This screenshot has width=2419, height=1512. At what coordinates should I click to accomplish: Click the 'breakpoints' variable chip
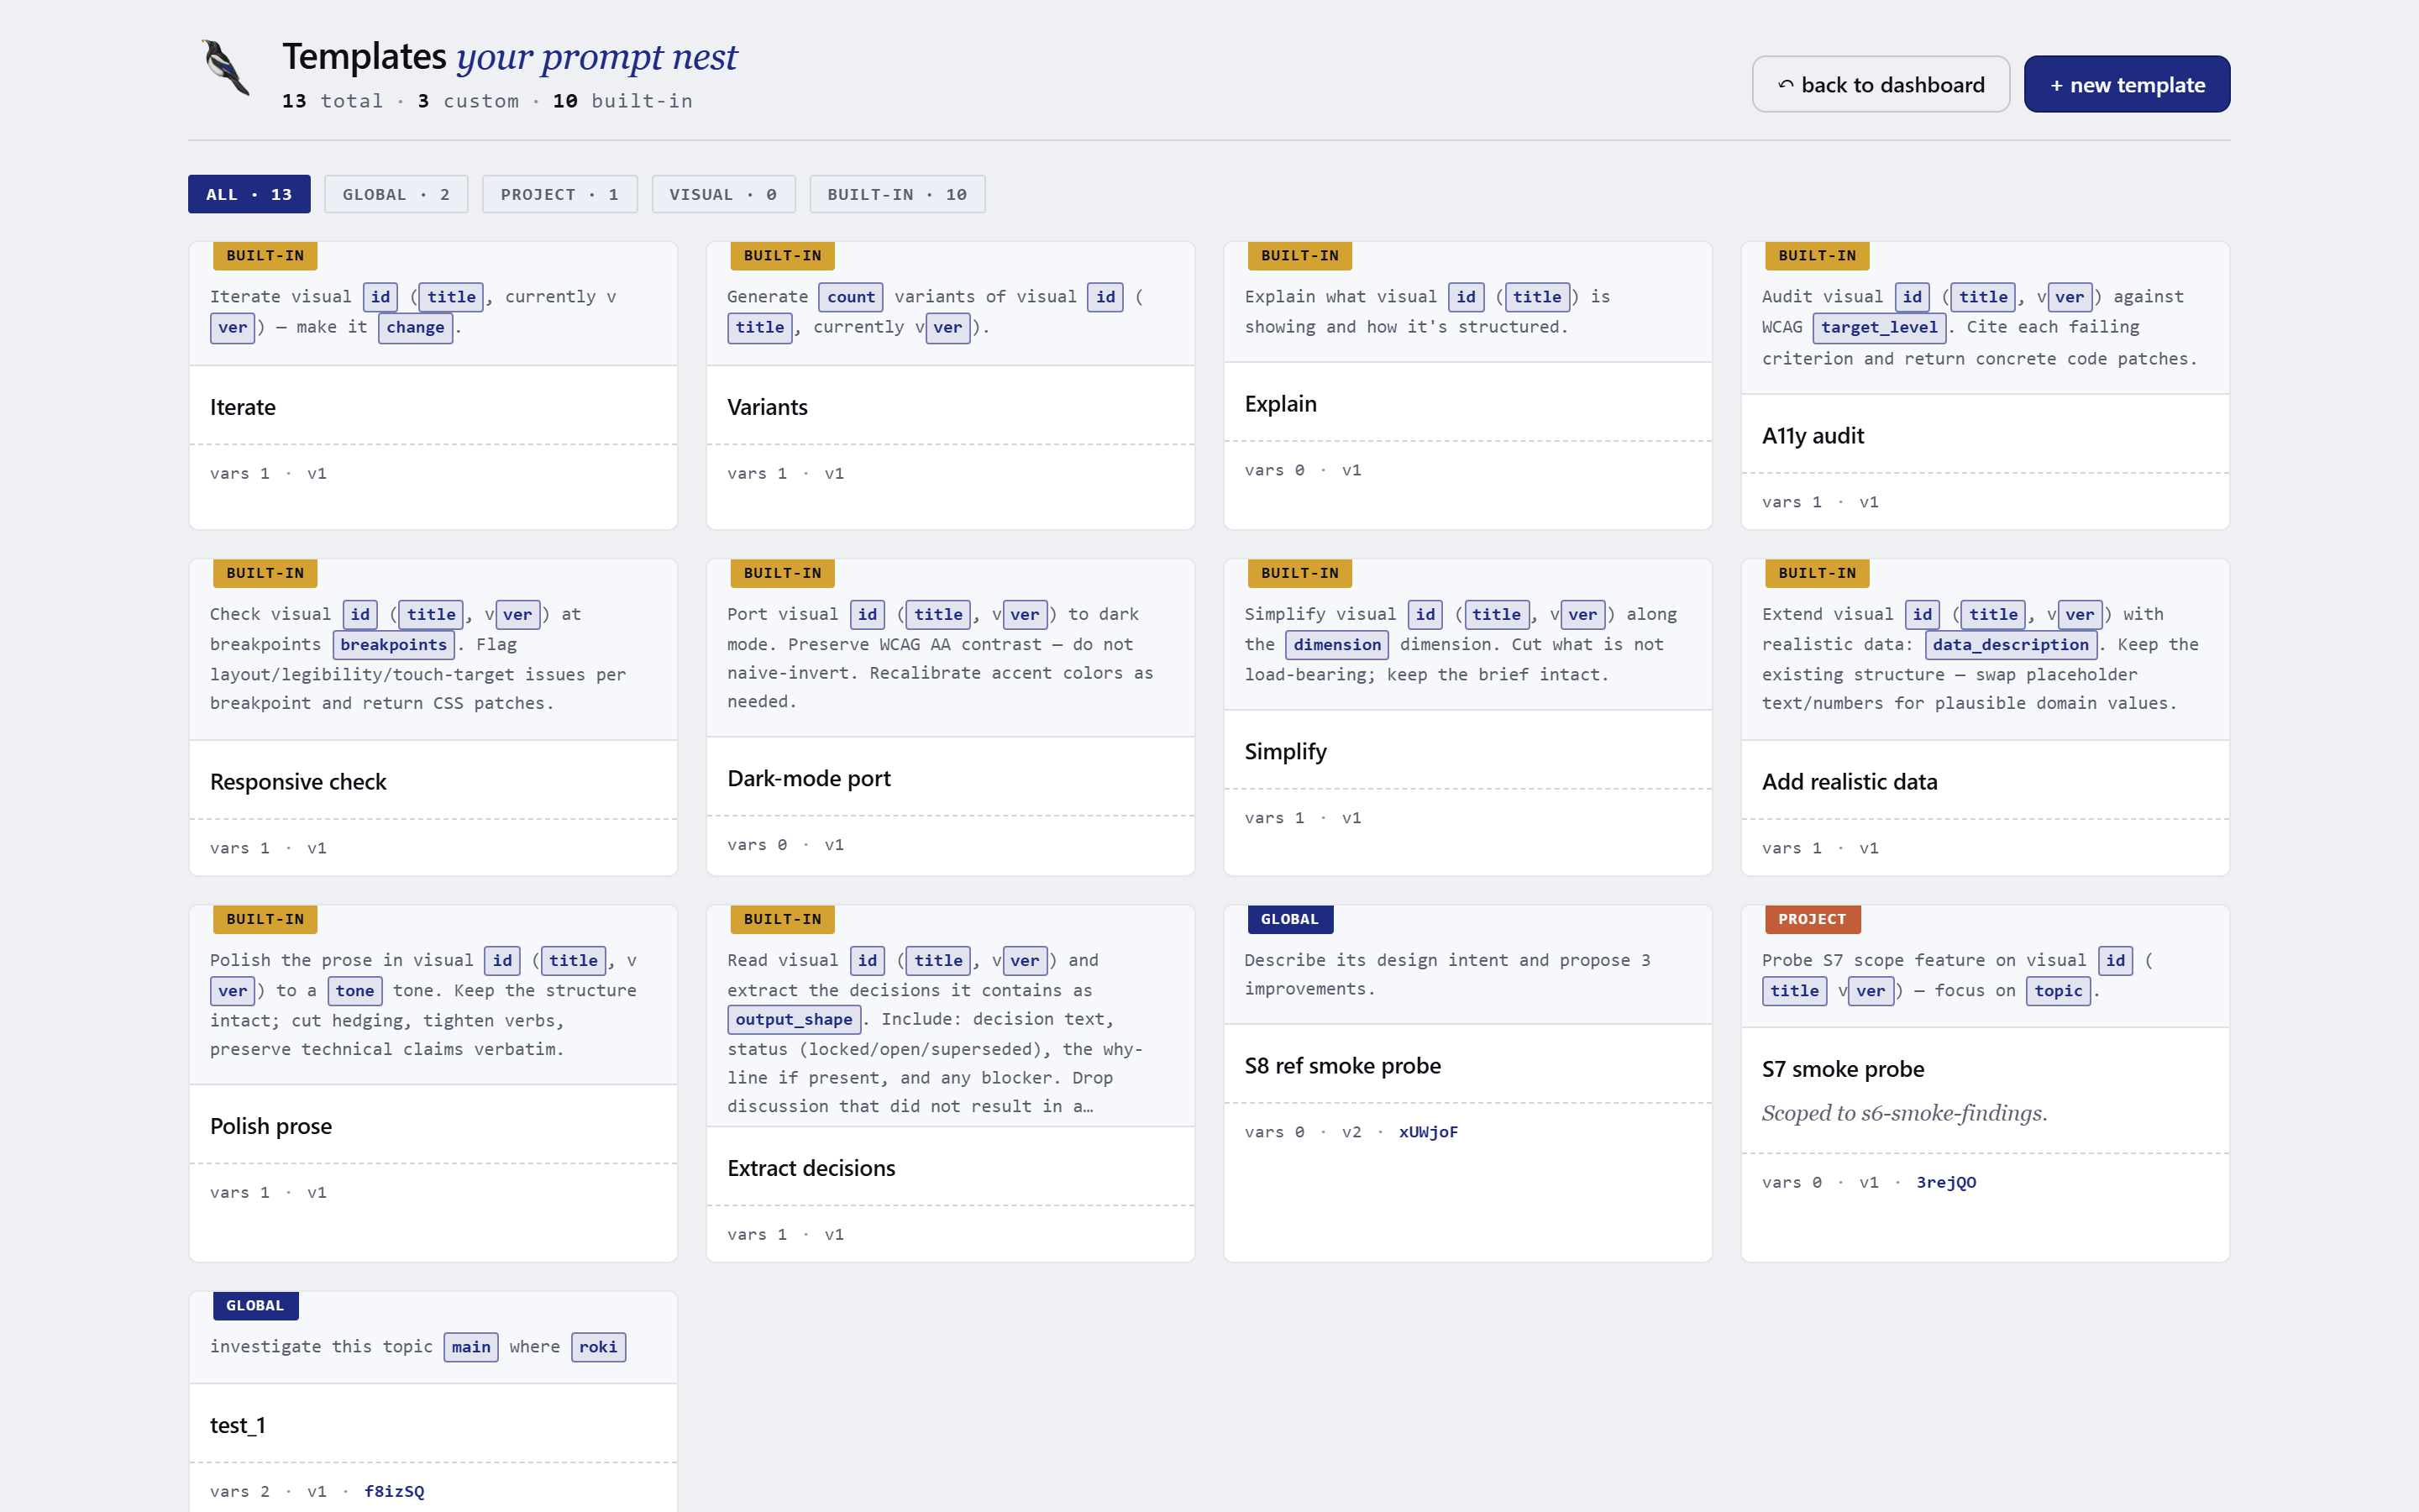click(x=394, y=645)
